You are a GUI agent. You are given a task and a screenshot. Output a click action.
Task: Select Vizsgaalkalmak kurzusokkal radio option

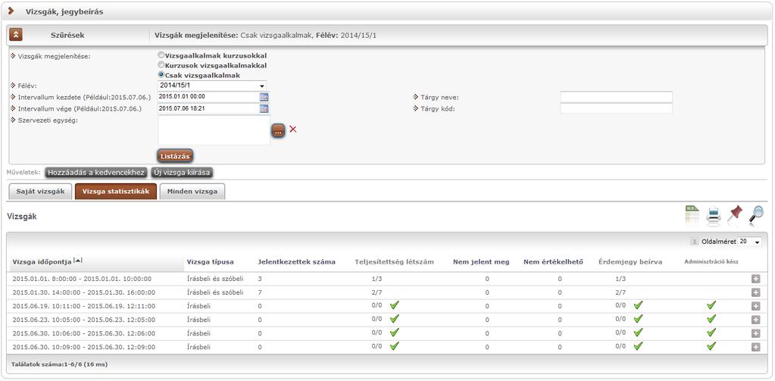coord(161,55)
